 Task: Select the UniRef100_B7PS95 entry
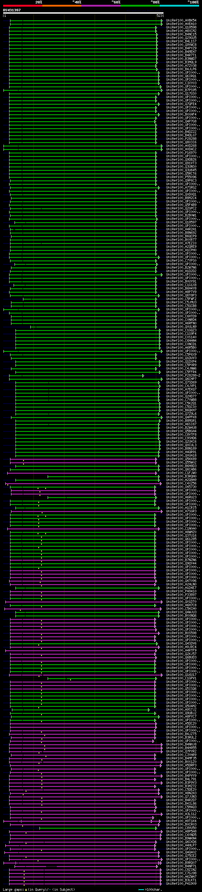[x=181, y=90]
